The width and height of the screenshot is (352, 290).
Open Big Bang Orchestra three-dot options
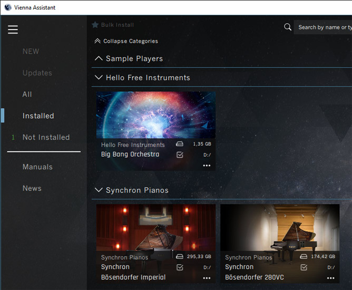[x=207, y=166]
